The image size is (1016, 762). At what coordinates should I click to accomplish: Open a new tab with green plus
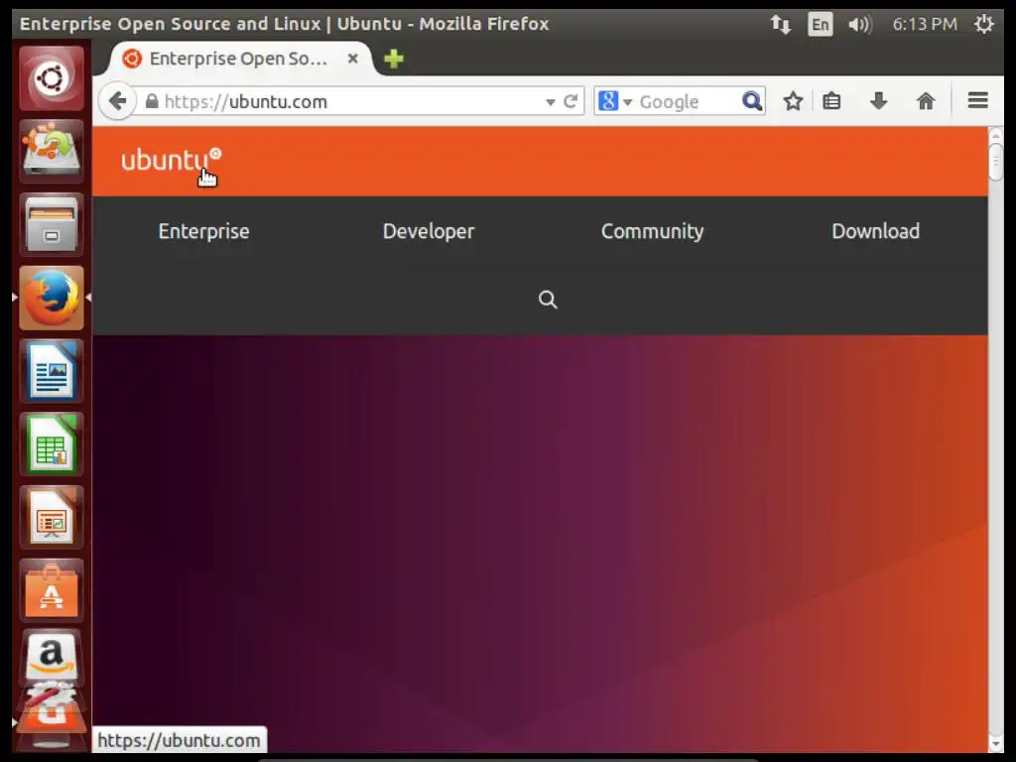(393, 59)
